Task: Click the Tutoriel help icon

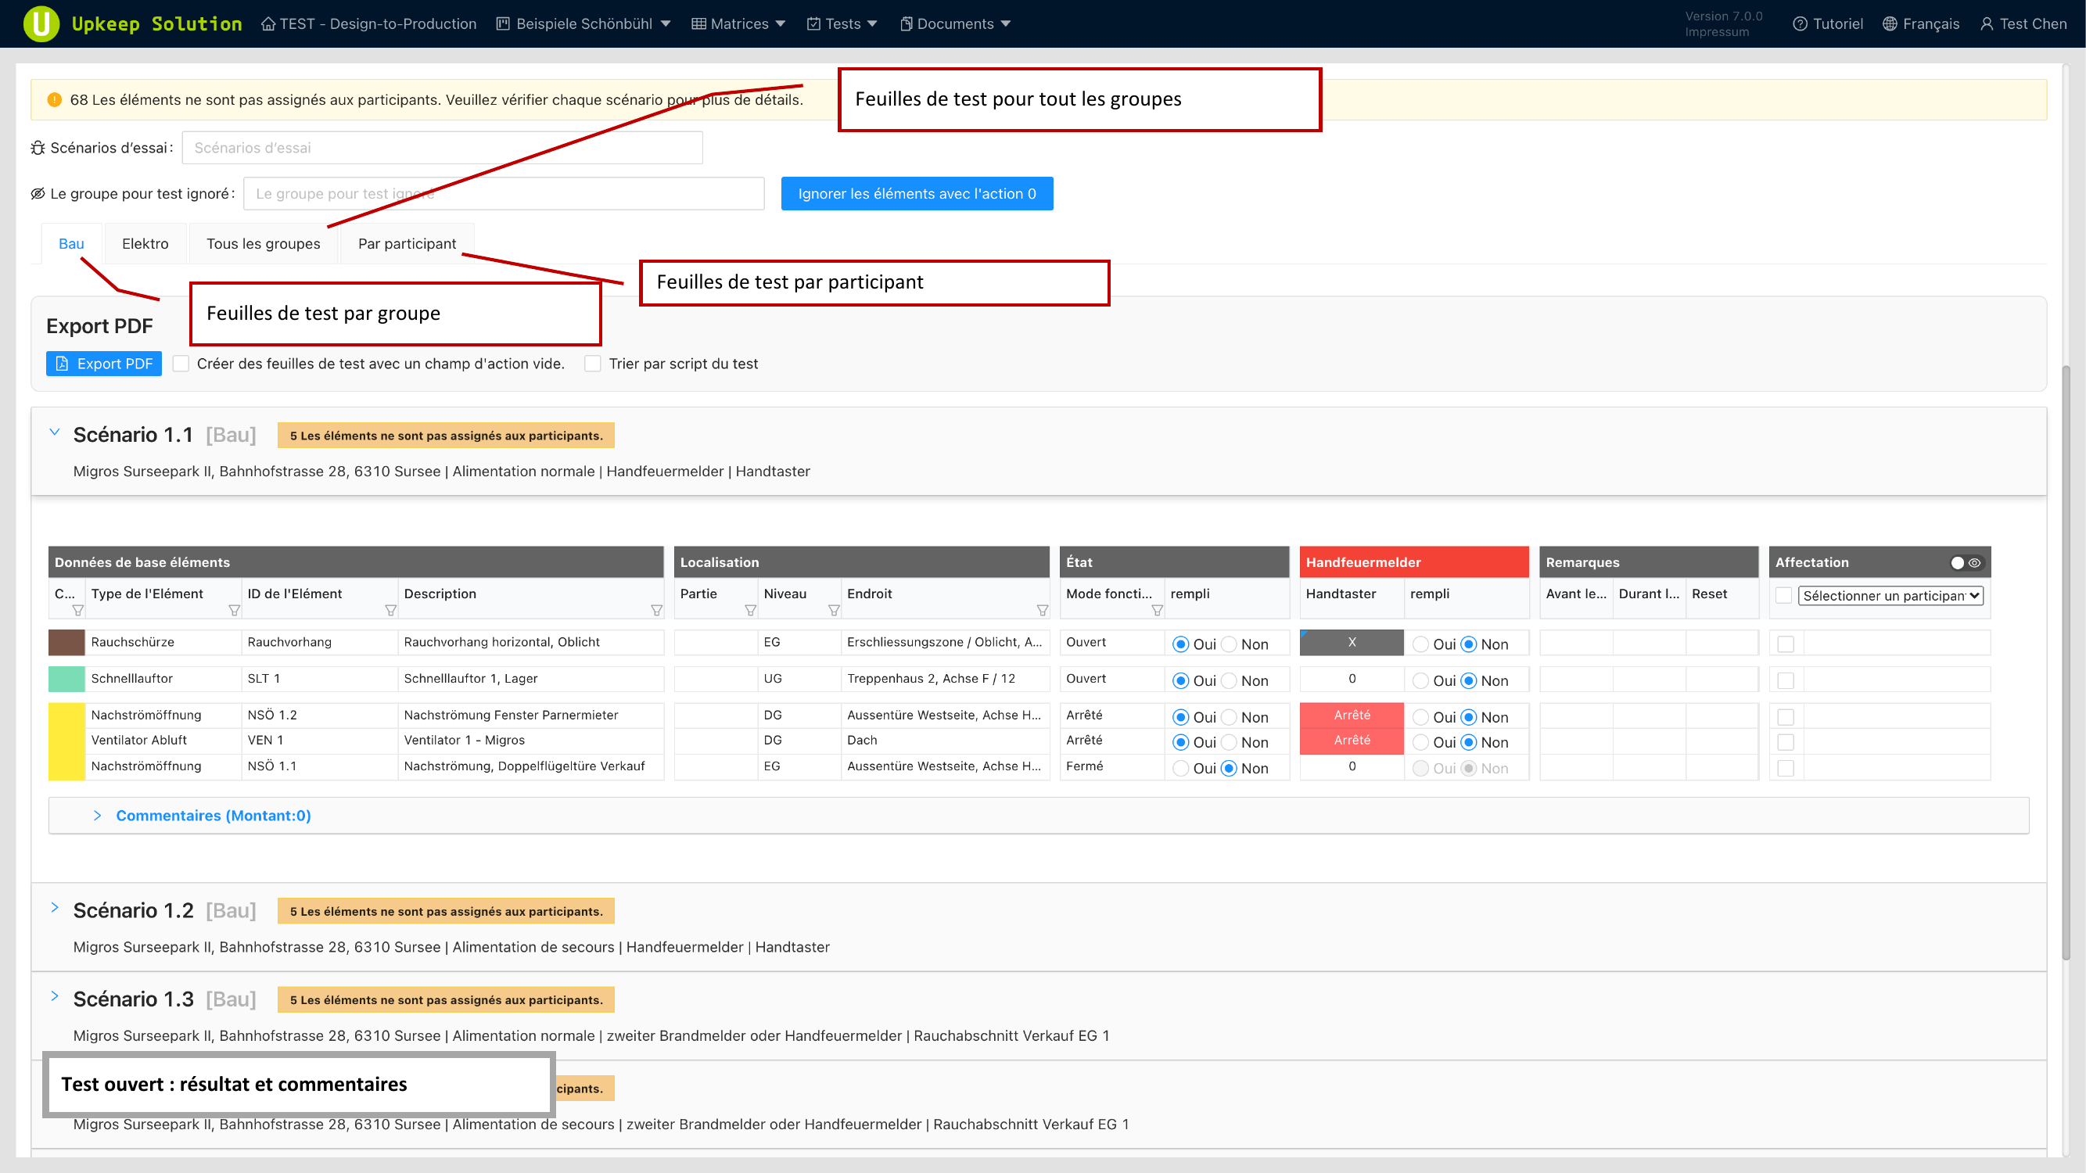Action: 1799,24
